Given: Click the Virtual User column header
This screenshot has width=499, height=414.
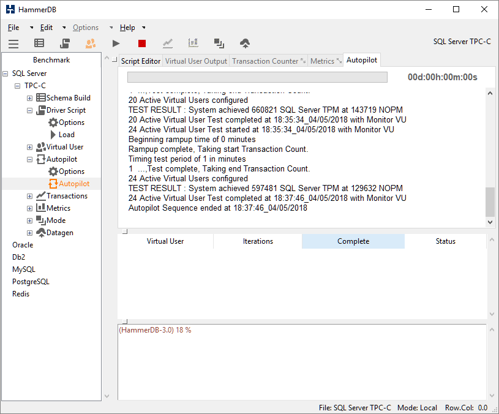Looking at the screenshot, I should [165, 241].
